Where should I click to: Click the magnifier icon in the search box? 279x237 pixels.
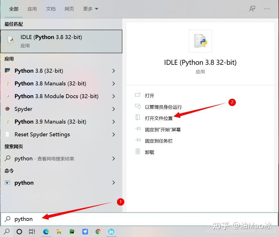[x=7, y=219]
